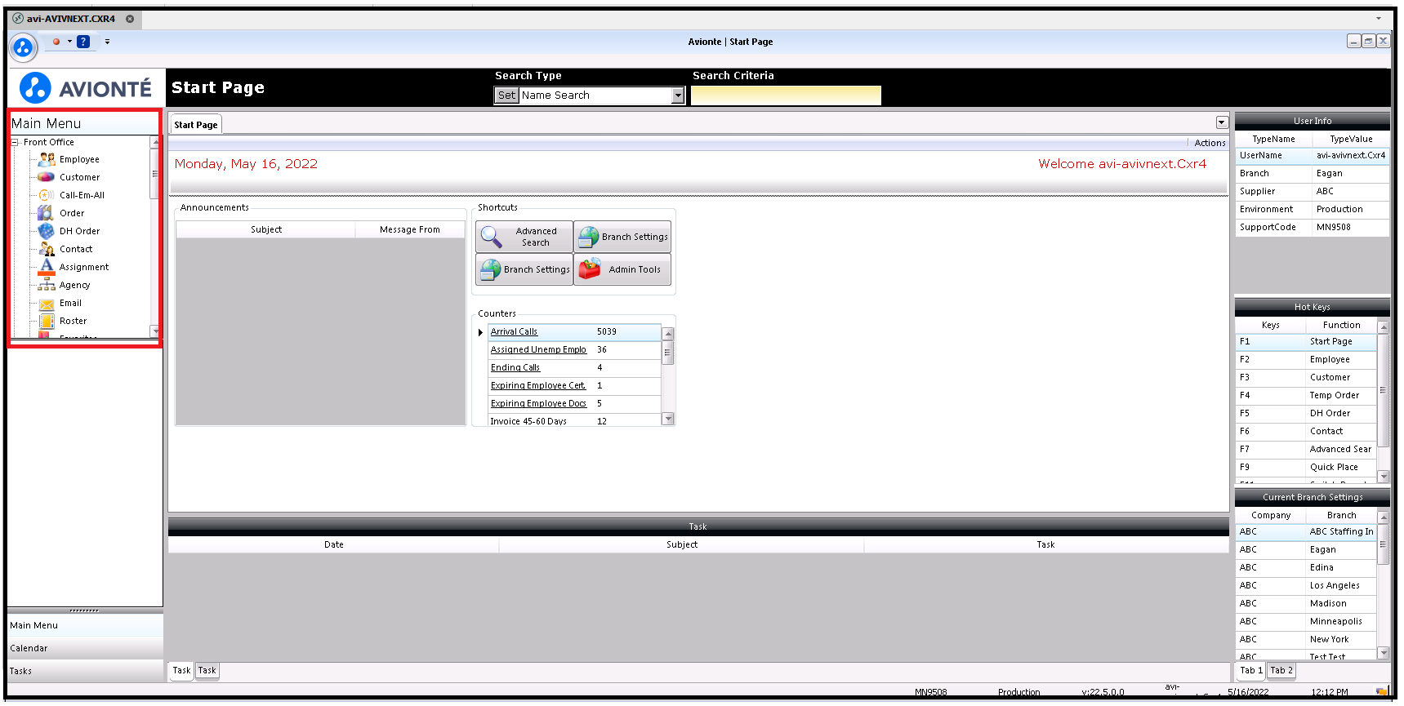Image resolution: width=1404 pixels, height=706 pixels.
Task: Click the Search Criteria input field
Action: pos(786,95)
